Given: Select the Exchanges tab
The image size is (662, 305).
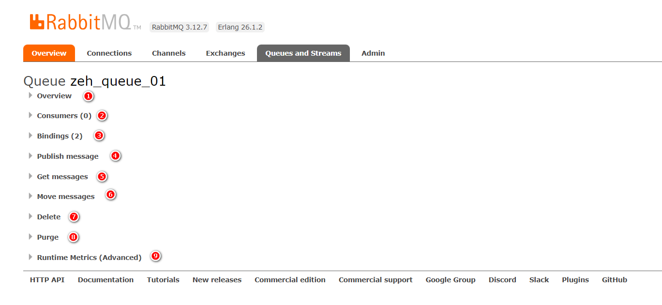Looking at the screenshot, I should pos(225,53).
